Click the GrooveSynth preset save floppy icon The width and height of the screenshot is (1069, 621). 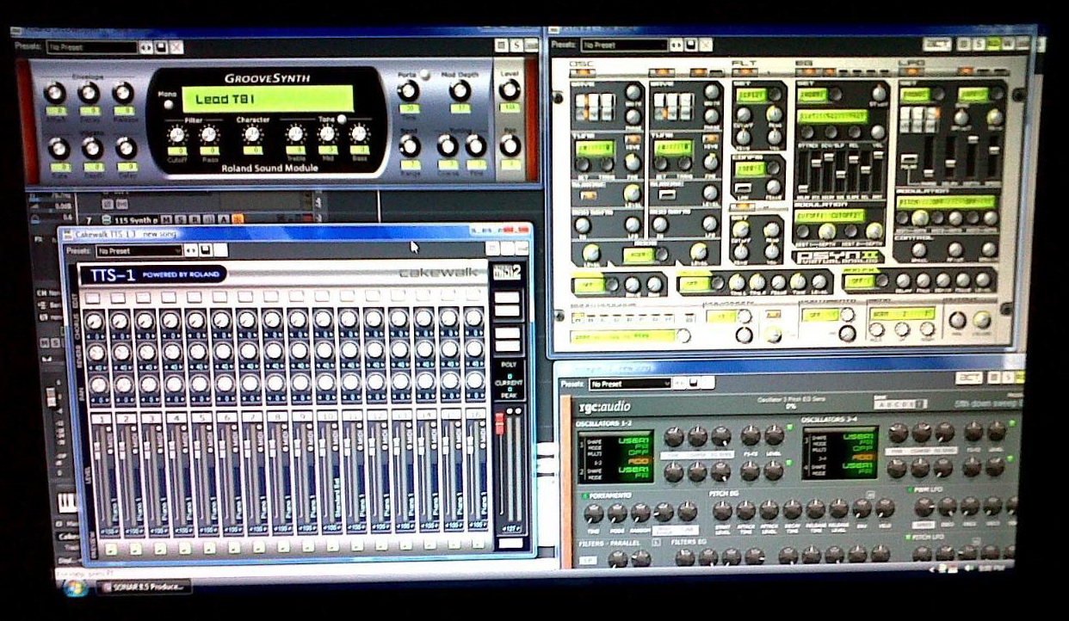tap(160, 47)
